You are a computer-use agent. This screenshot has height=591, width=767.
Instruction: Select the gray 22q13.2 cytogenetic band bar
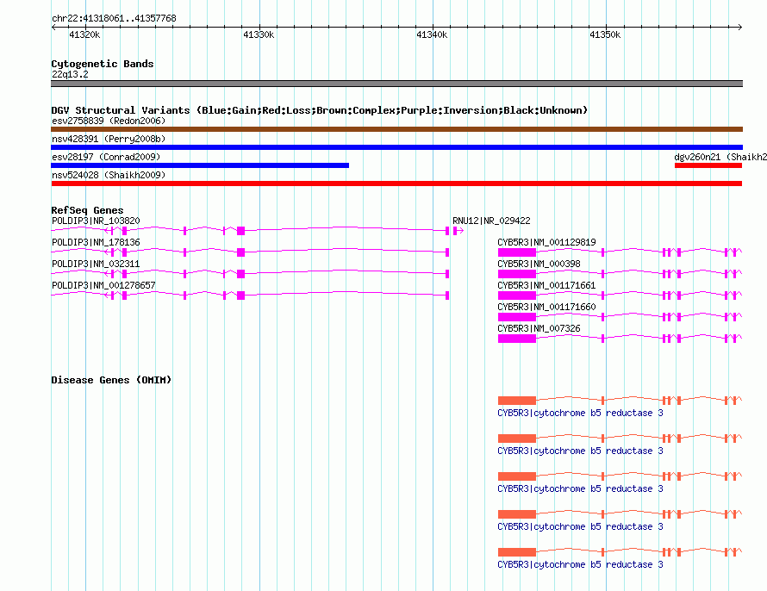[x=396, y=84]
